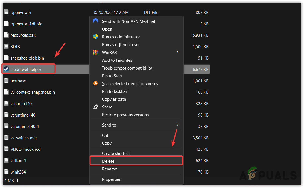Screen dimensions: 304x188
Task: Click the vulkan-1 file icon
Action: point(6,160)
